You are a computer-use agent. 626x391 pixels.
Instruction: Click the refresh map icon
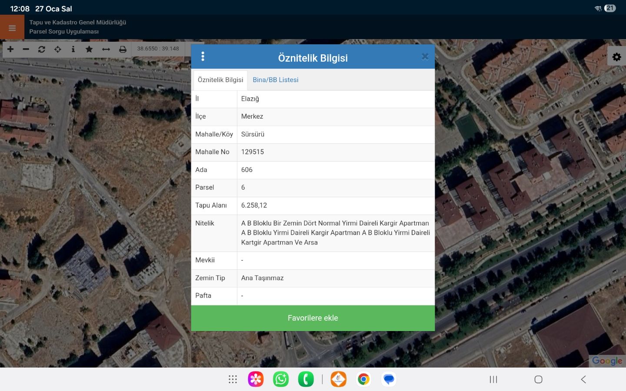click(42, 49)
